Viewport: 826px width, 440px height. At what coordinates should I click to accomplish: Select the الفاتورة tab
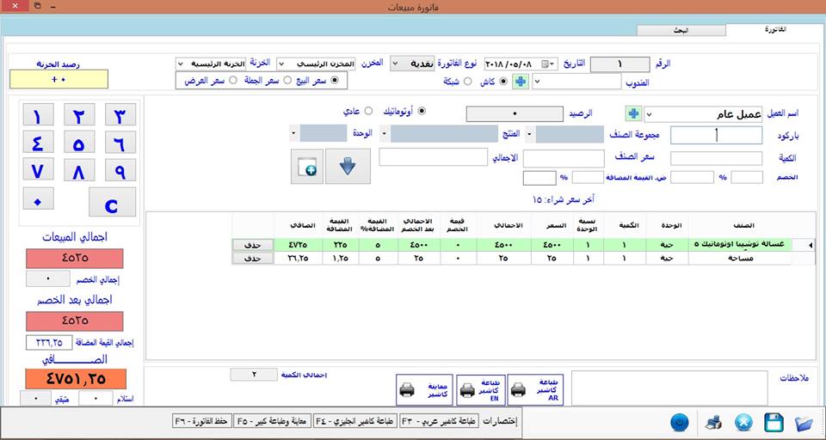[774, 30]
